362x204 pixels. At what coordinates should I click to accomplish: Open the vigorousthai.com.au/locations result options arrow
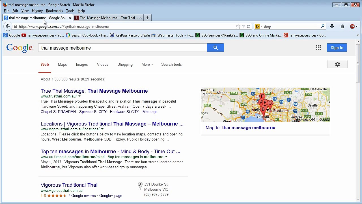pos(102,129)
